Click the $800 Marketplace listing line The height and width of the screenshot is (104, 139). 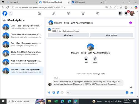click(x=66, y=31)
